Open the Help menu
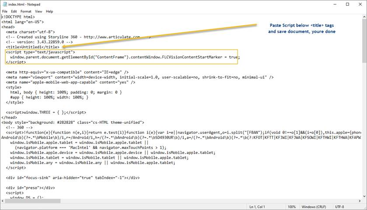The height and width of the screenshot is (210, 367). [49, 11]
